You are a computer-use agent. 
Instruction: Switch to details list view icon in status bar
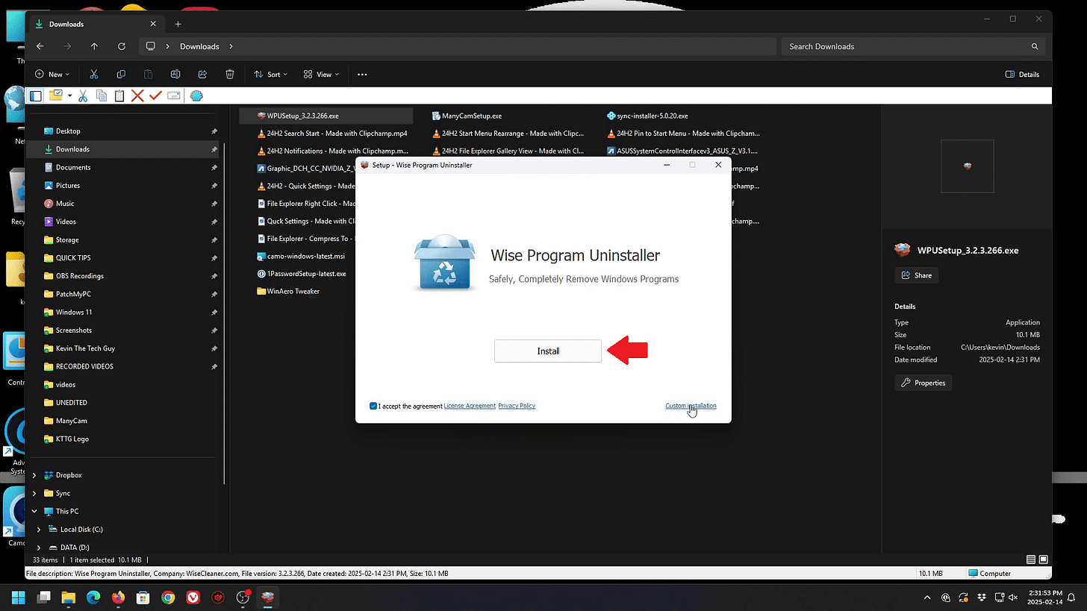point(1031,560)
